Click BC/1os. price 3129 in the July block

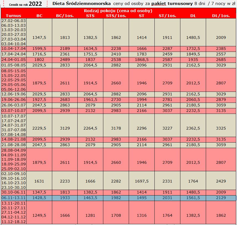[x=65, y=128]
